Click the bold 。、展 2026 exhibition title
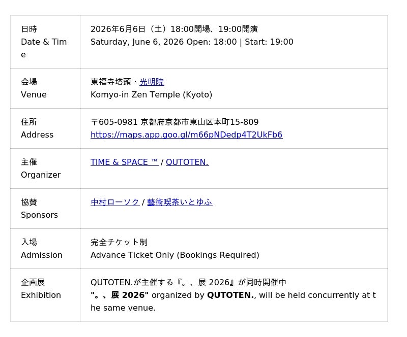 [x=120, y=295]
